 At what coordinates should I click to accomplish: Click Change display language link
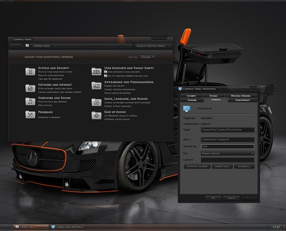pyautogui.click(x=118, y=106)
